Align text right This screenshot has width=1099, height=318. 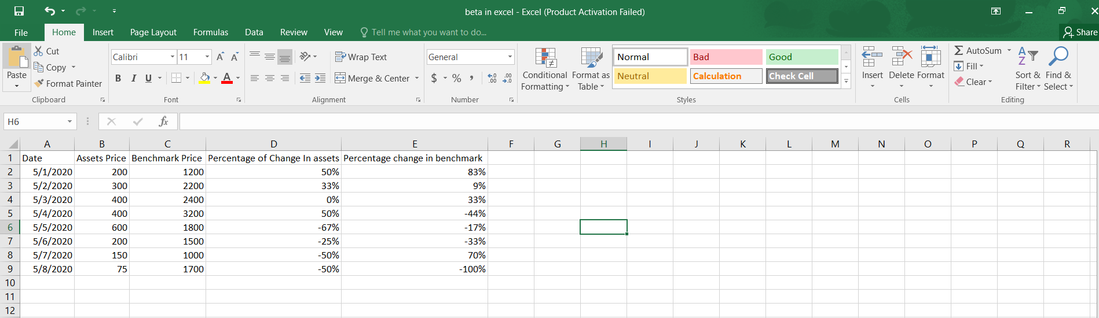pos(285,78)
